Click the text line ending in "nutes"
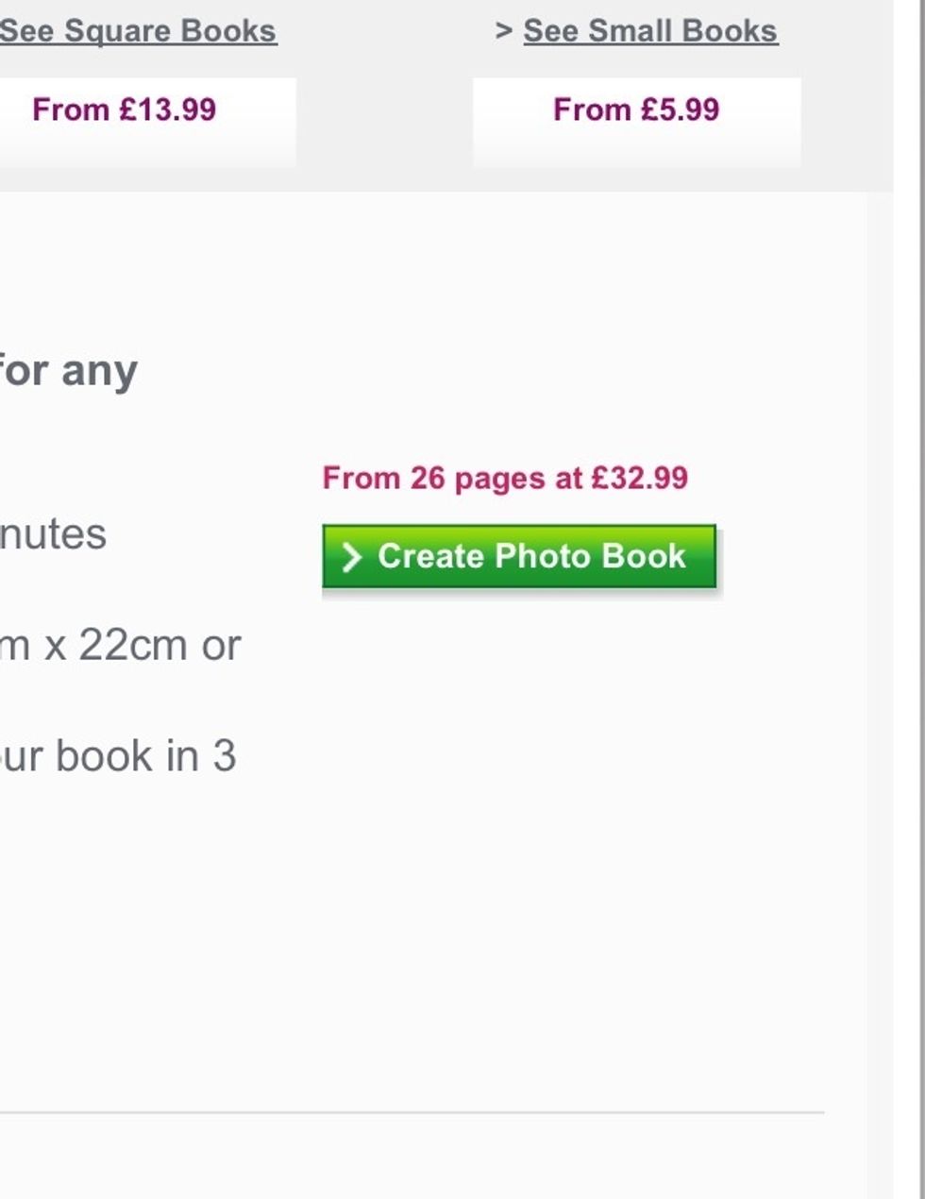The width and height of the screenshot is (925, 1199). coord(52,535)
